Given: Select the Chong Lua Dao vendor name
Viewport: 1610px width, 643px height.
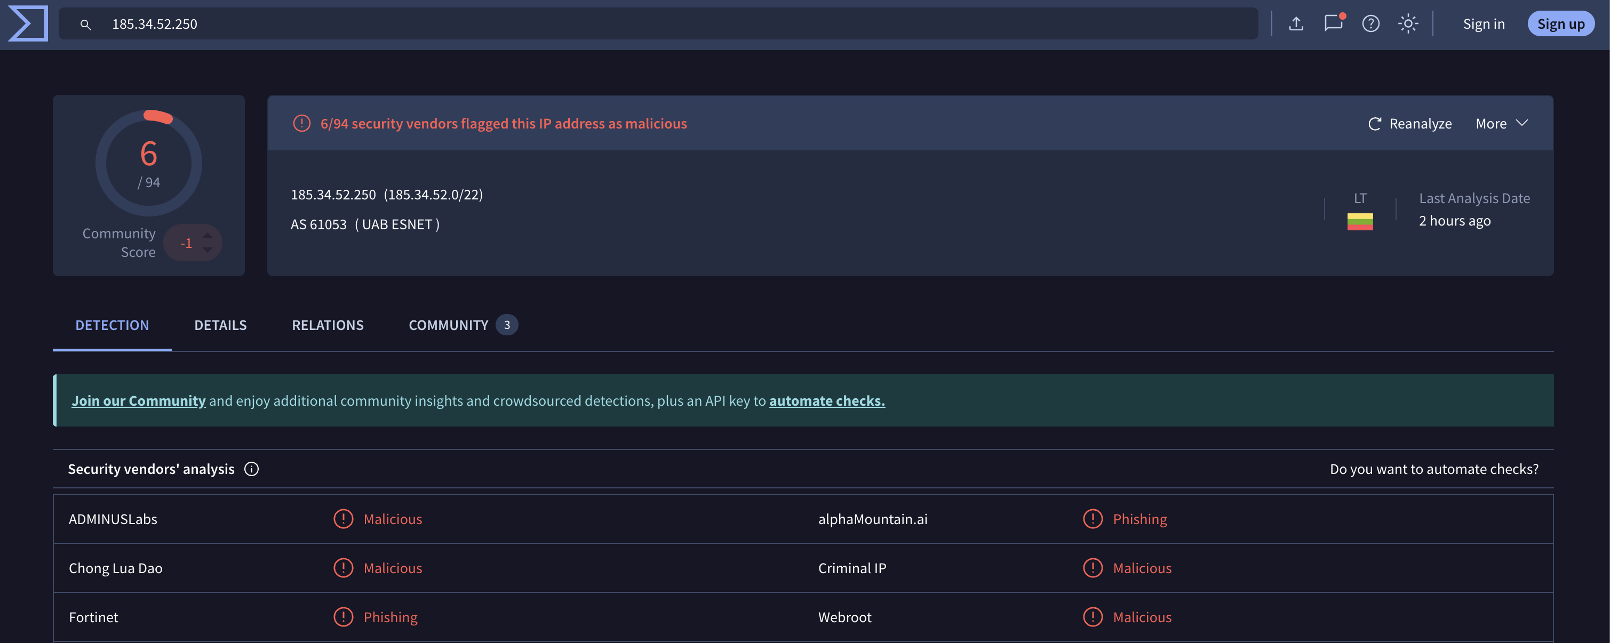Looking at the screenshot, I should coord(116,569).
